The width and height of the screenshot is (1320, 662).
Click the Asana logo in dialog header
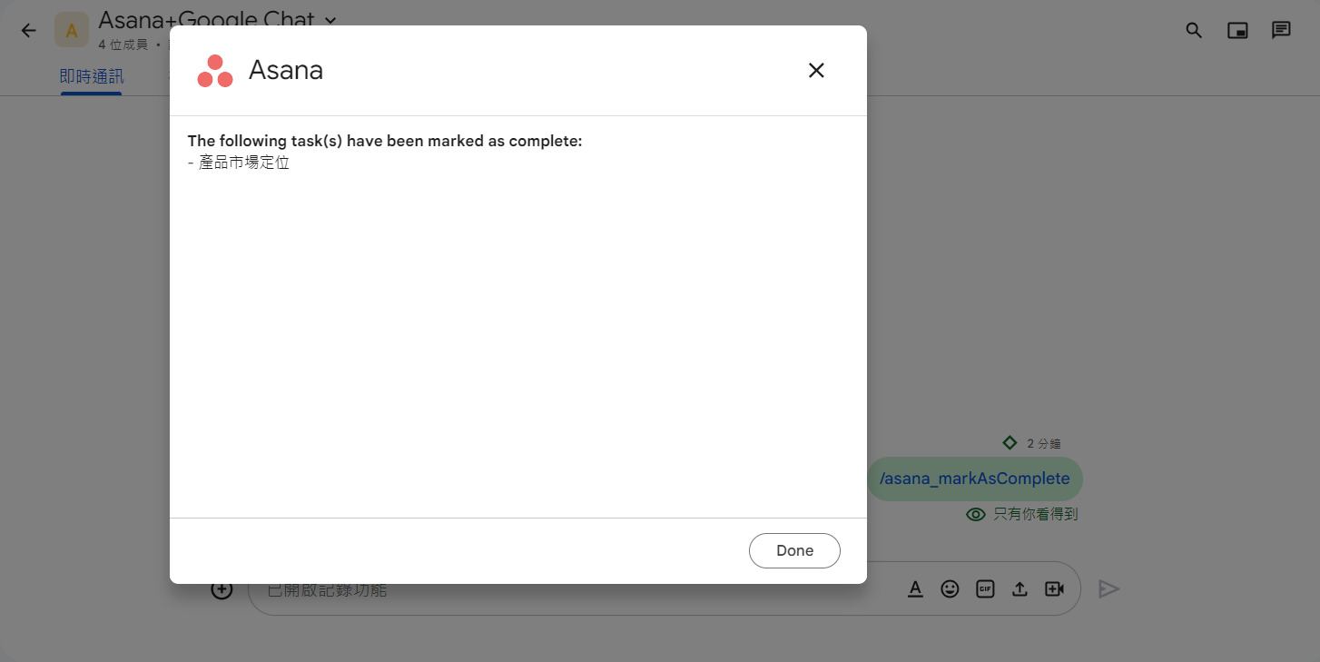tap(215, 71)
